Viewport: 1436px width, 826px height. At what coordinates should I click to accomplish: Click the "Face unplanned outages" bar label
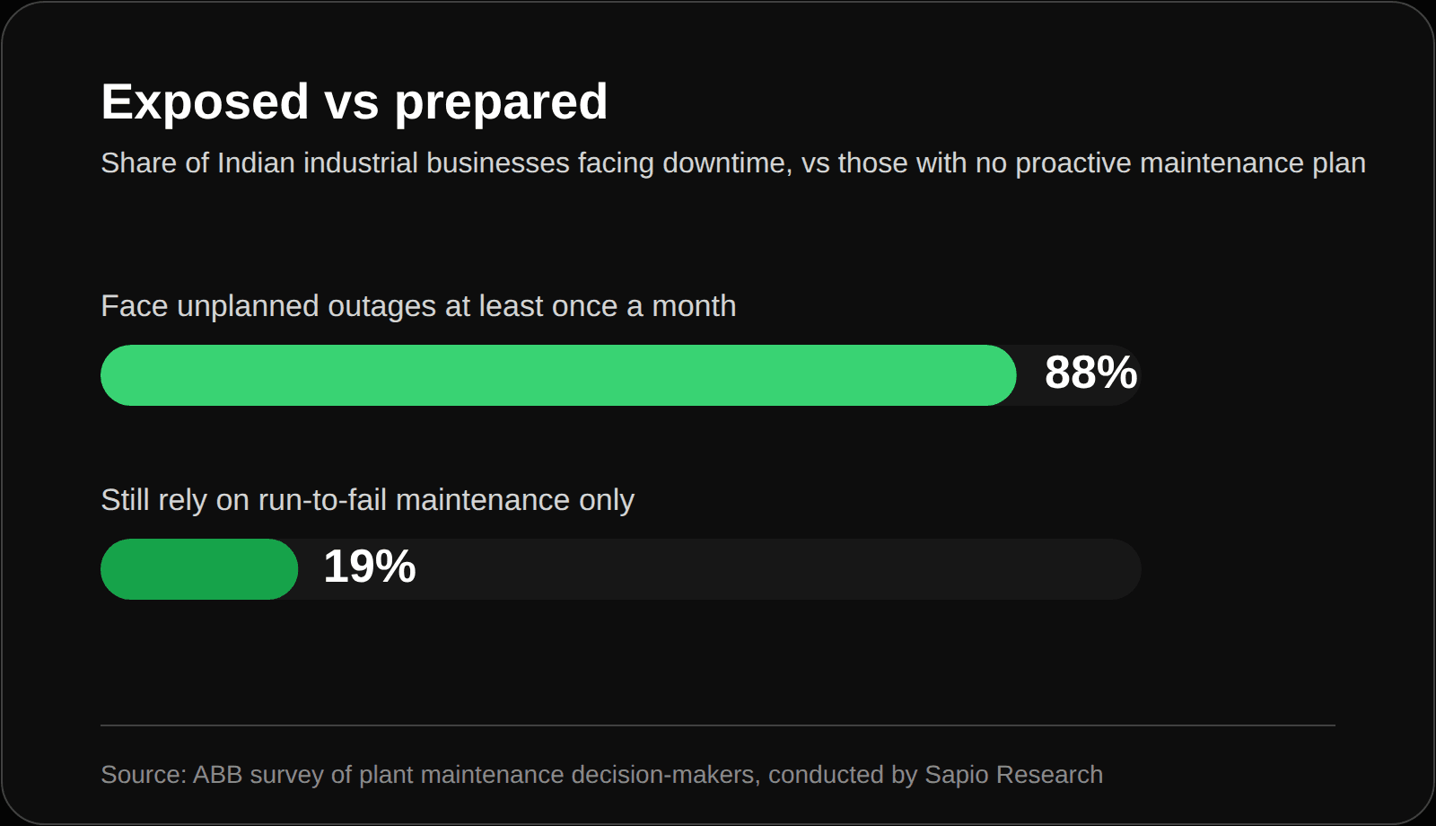(418, 306)
